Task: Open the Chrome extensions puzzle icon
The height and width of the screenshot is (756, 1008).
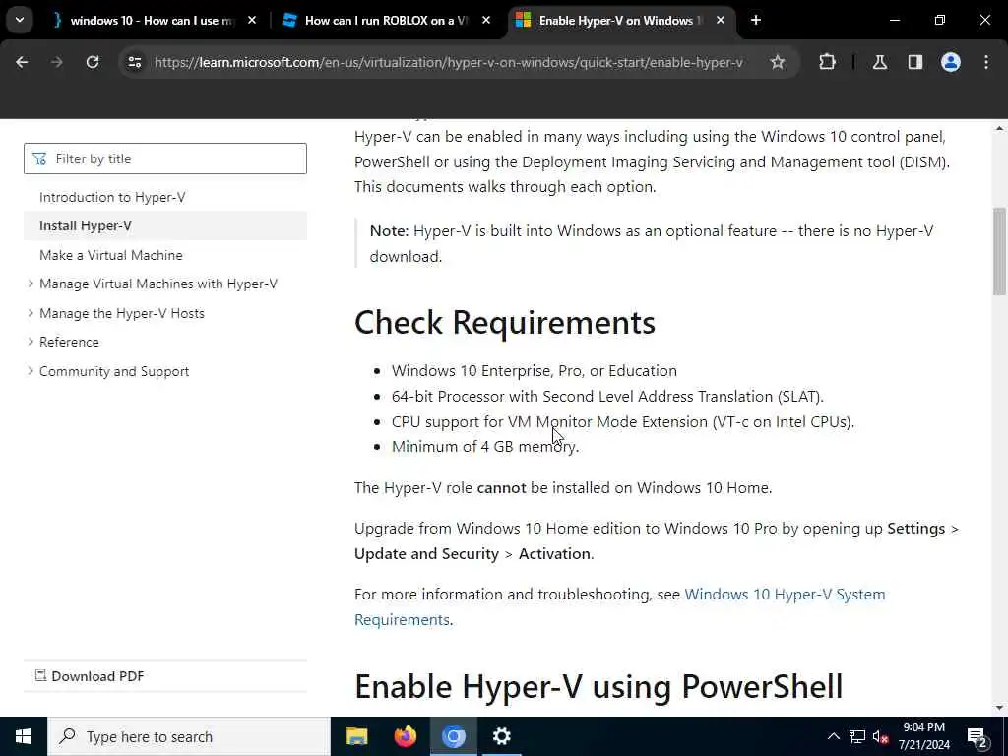Action: tap(827, 62)
